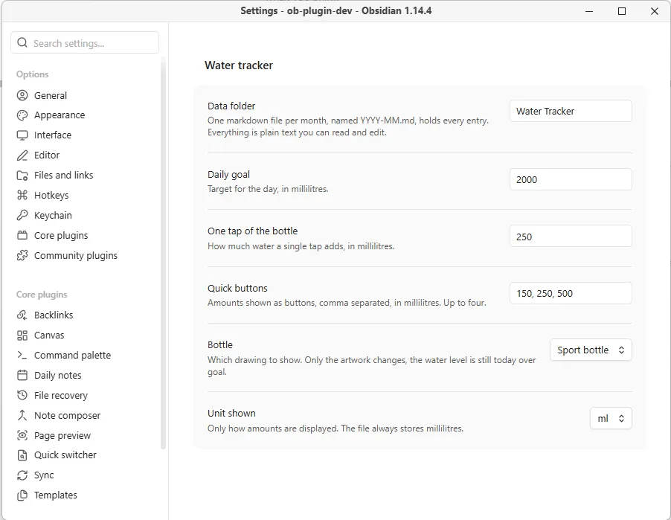Click the Page preview eye icon

click(22, 435)
